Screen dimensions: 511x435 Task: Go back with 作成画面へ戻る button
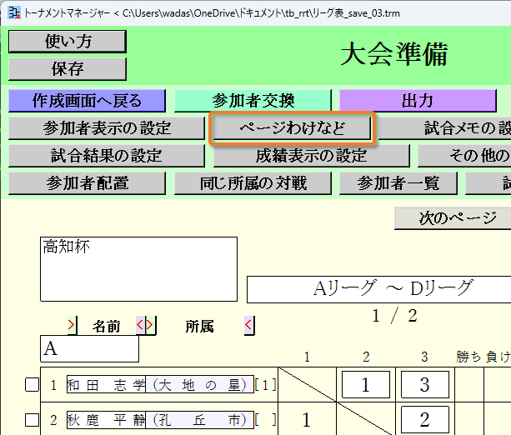pyautogui.click(x=87, y=101)
